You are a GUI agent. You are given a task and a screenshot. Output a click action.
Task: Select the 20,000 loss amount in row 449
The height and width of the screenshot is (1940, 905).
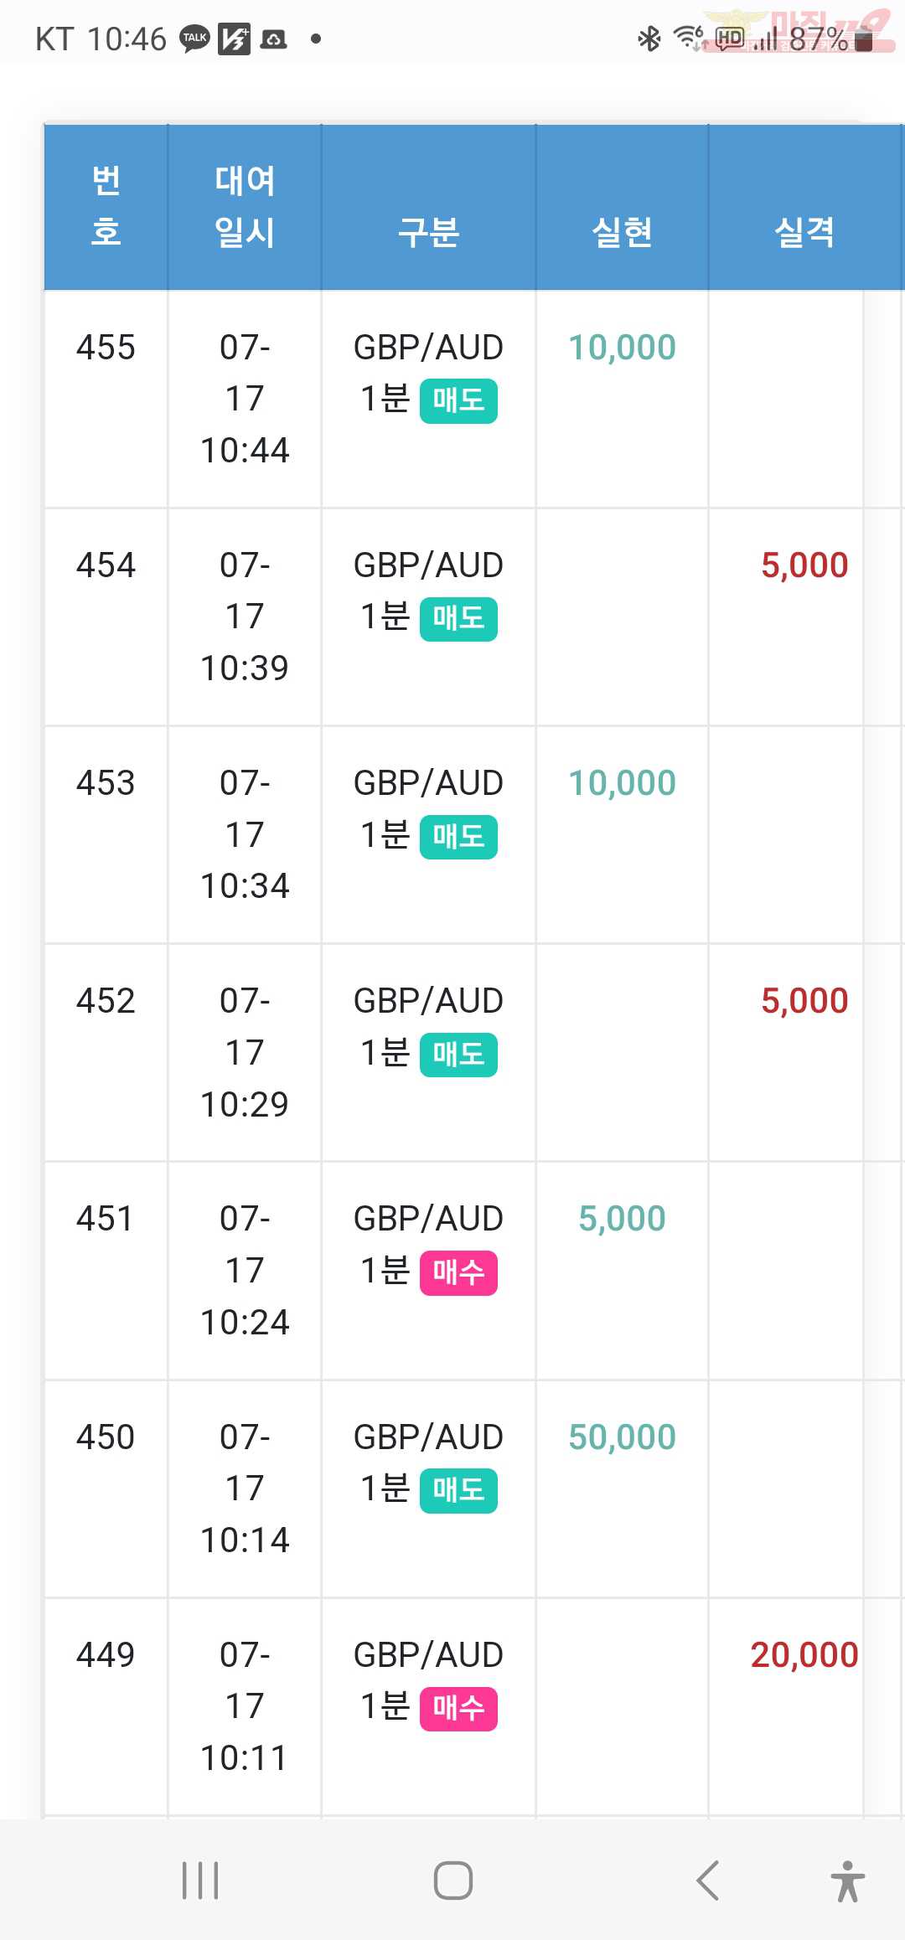coord(804,1655)
